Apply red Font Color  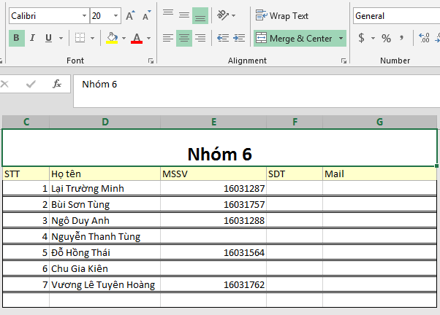[137, 38]
